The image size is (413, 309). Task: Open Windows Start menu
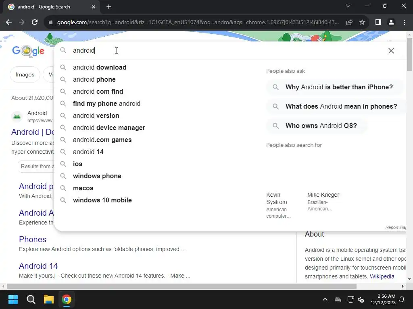click(13, 299)
